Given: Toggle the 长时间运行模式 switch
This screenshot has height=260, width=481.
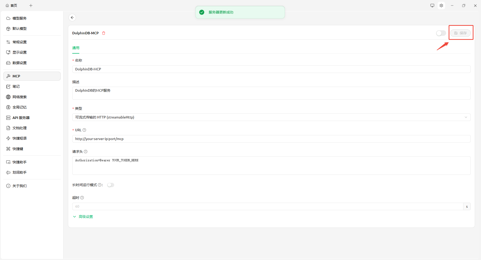Looking at the screenshot, I should point(110,185).
